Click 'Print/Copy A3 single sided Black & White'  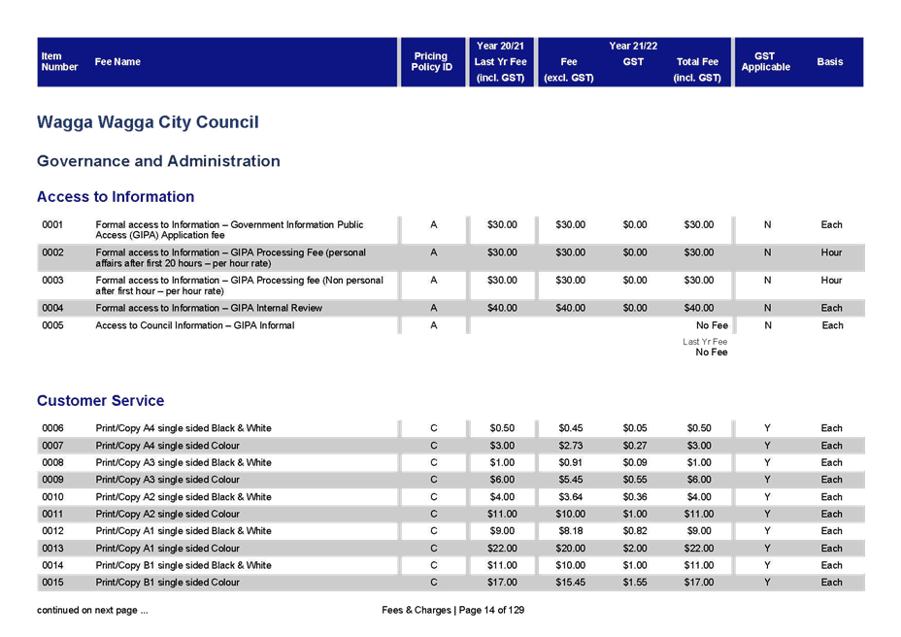point(184,463)
